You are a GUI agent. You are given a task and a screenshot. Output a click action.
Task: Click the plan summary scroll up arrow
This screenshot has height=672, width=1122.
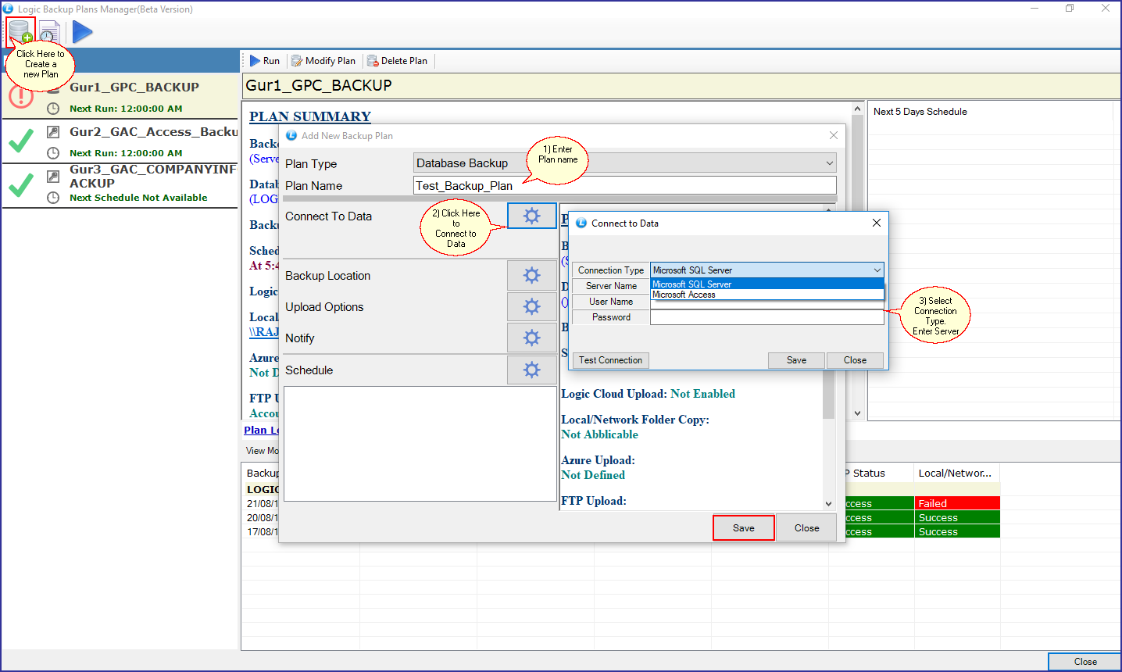tap(857, 109)
